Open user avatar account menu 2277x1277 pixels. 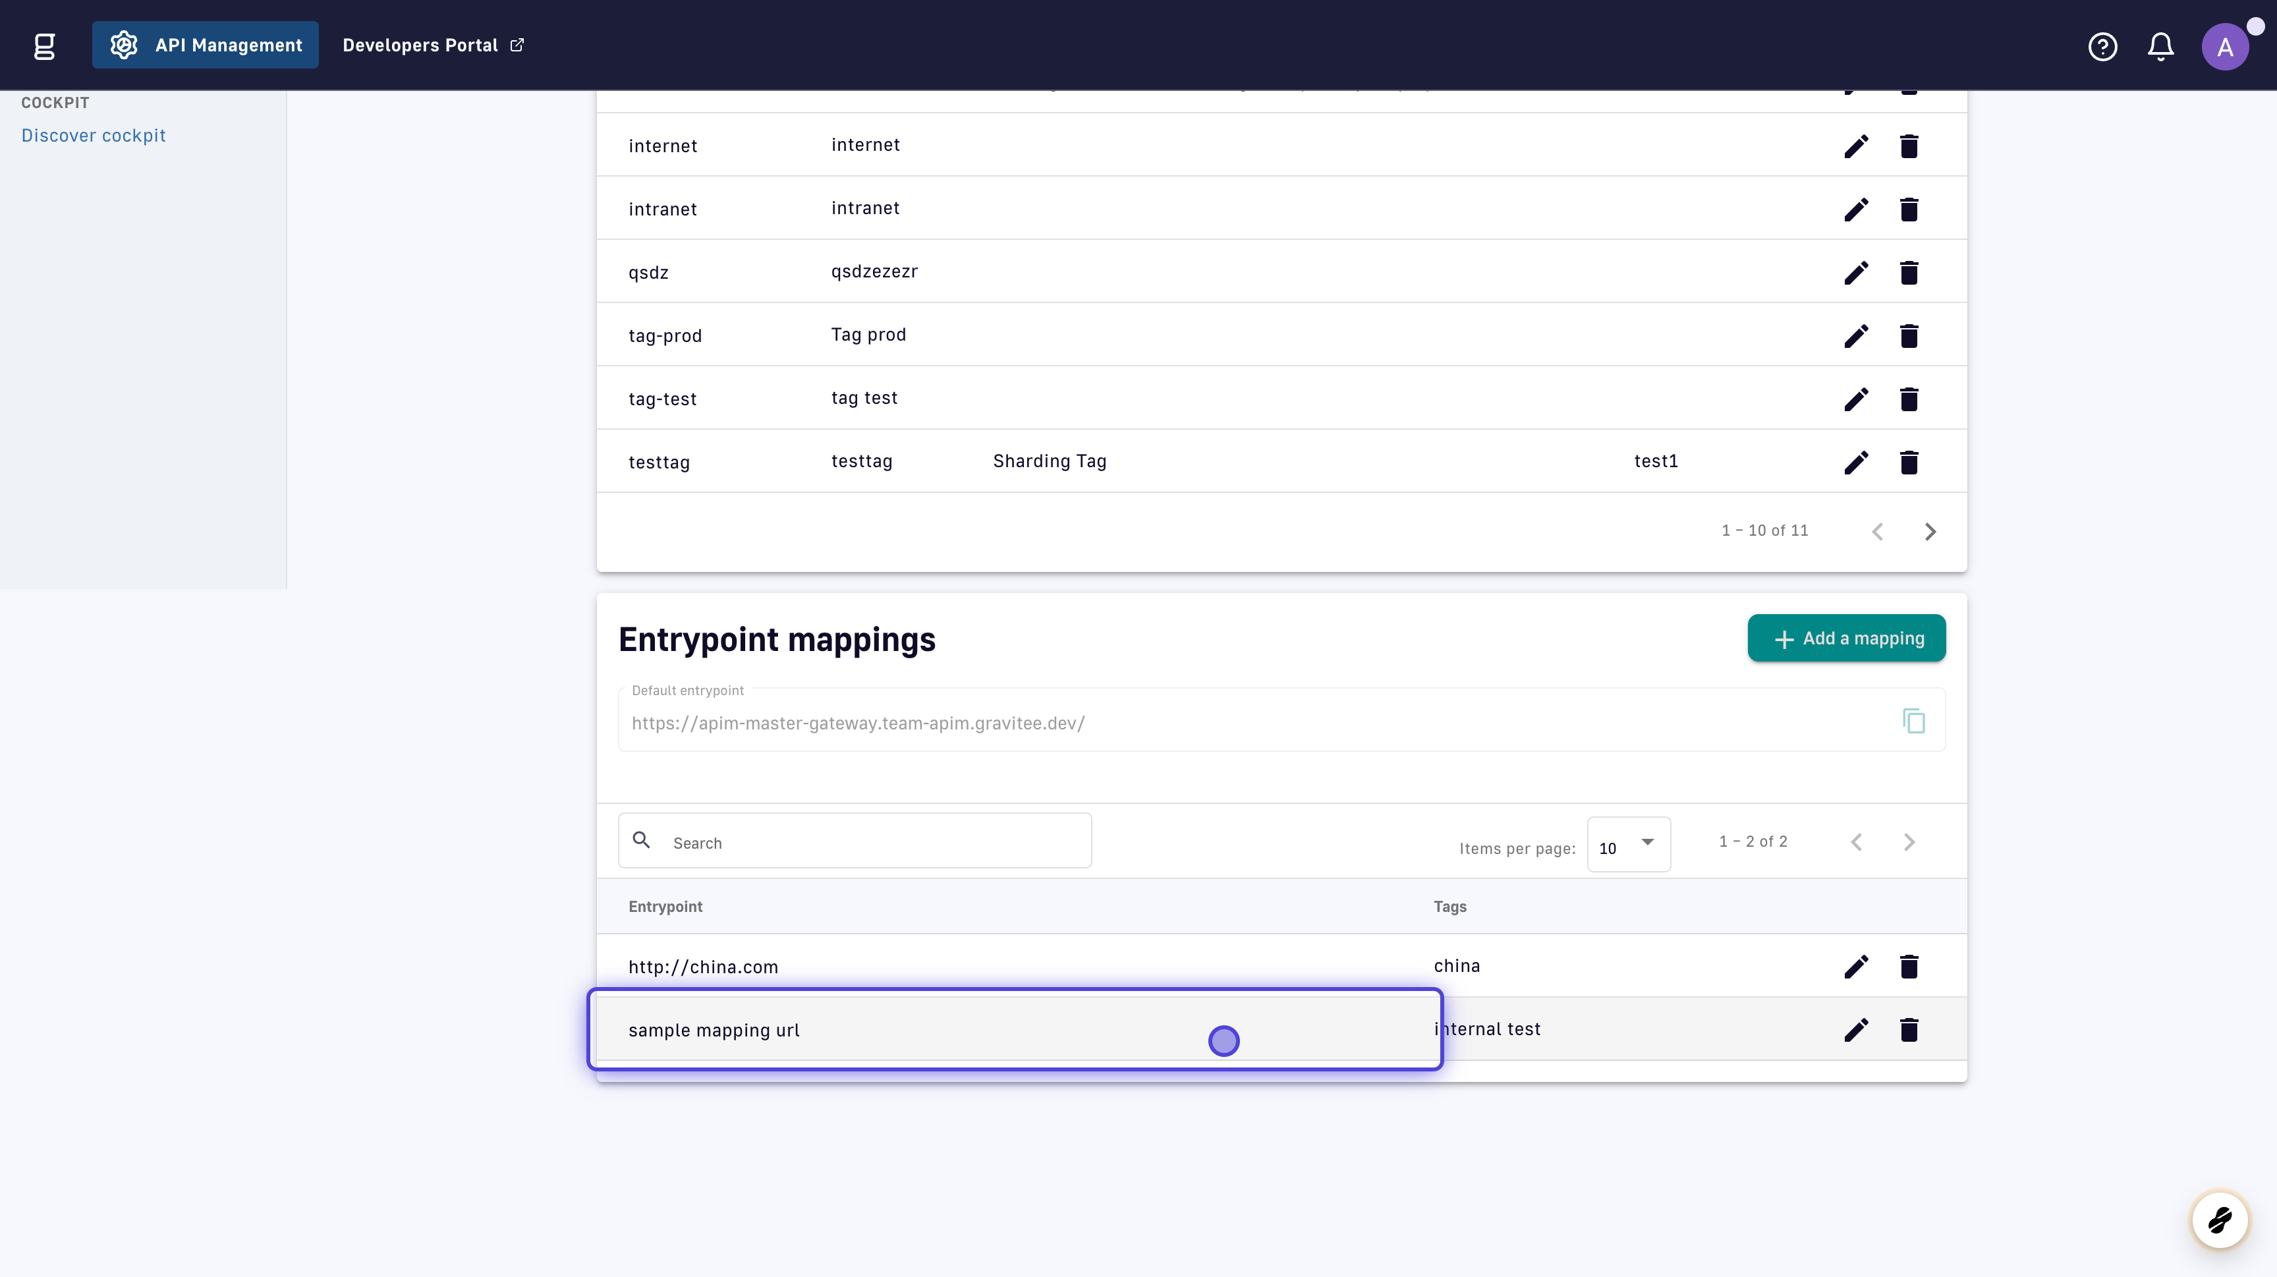2224,46
